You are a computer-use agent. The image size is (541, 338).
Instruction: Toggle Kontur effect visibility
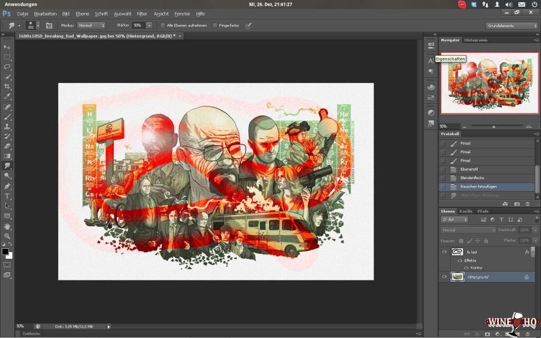466,268
